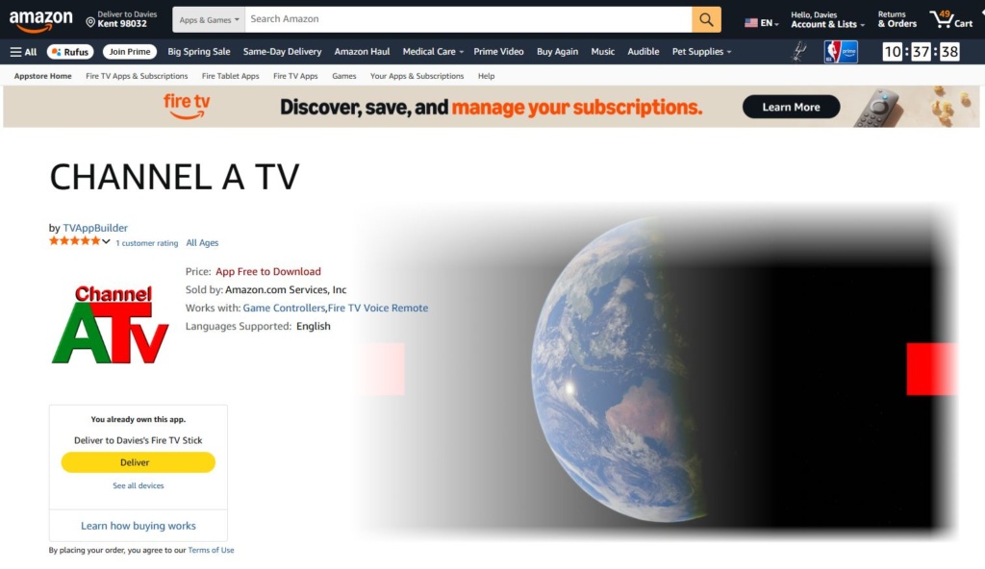Click See all devices
The image size is (985, 569).
[139, 485]
